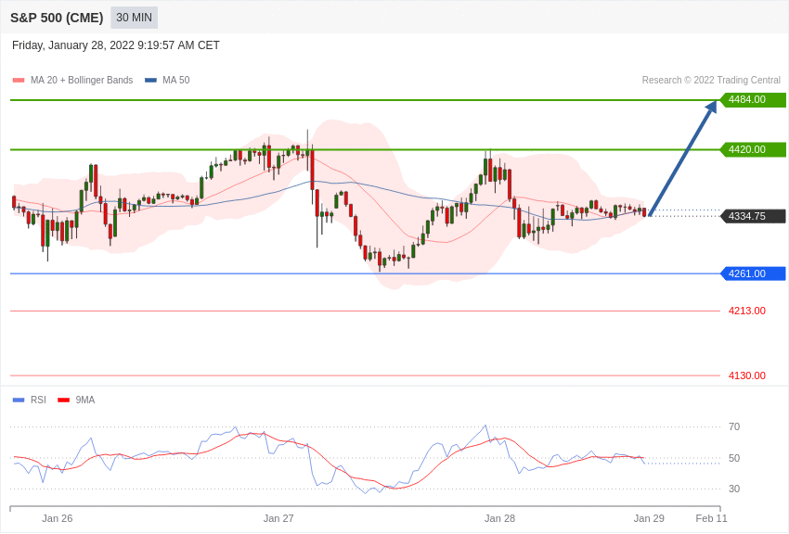The height and width of the screenshot is (534, 789).
Task: Click the Jan 27 date axis label
Action: 278,518
